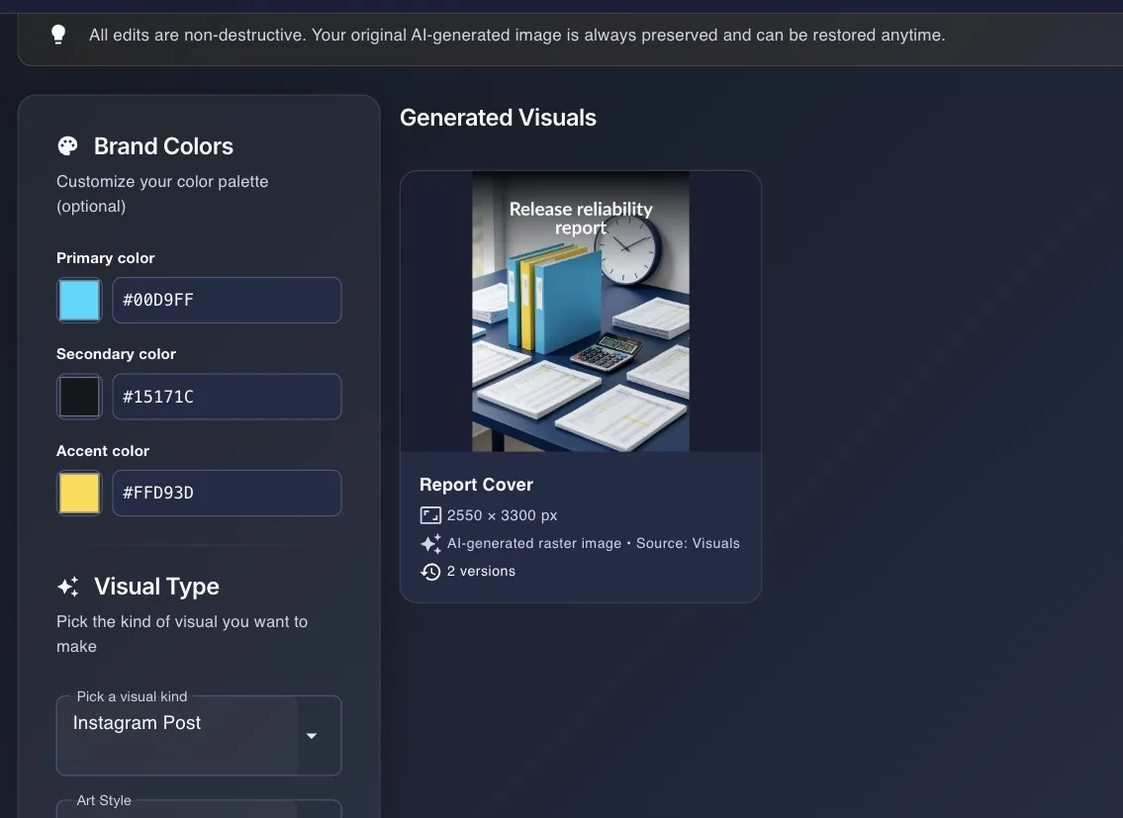Click the Accent color label
The image size is (1123, 818).
pos(103,451)
